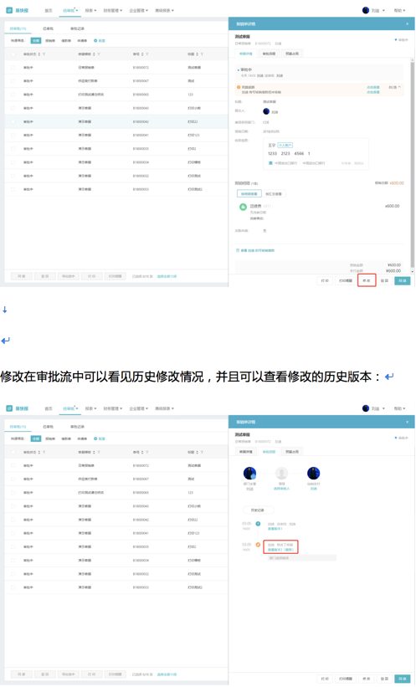Tick the 日常报销单 row checkbox in the first screenshot
Image resolution: width=416 pixels, height=687 pixels.
pos(13,68)
